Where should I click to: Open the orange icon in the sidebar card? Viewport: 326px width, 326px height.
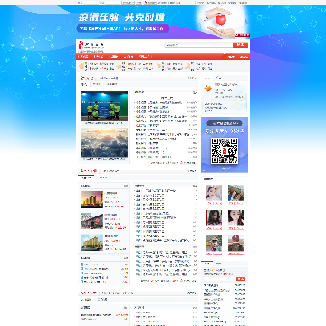coord(207,89)
